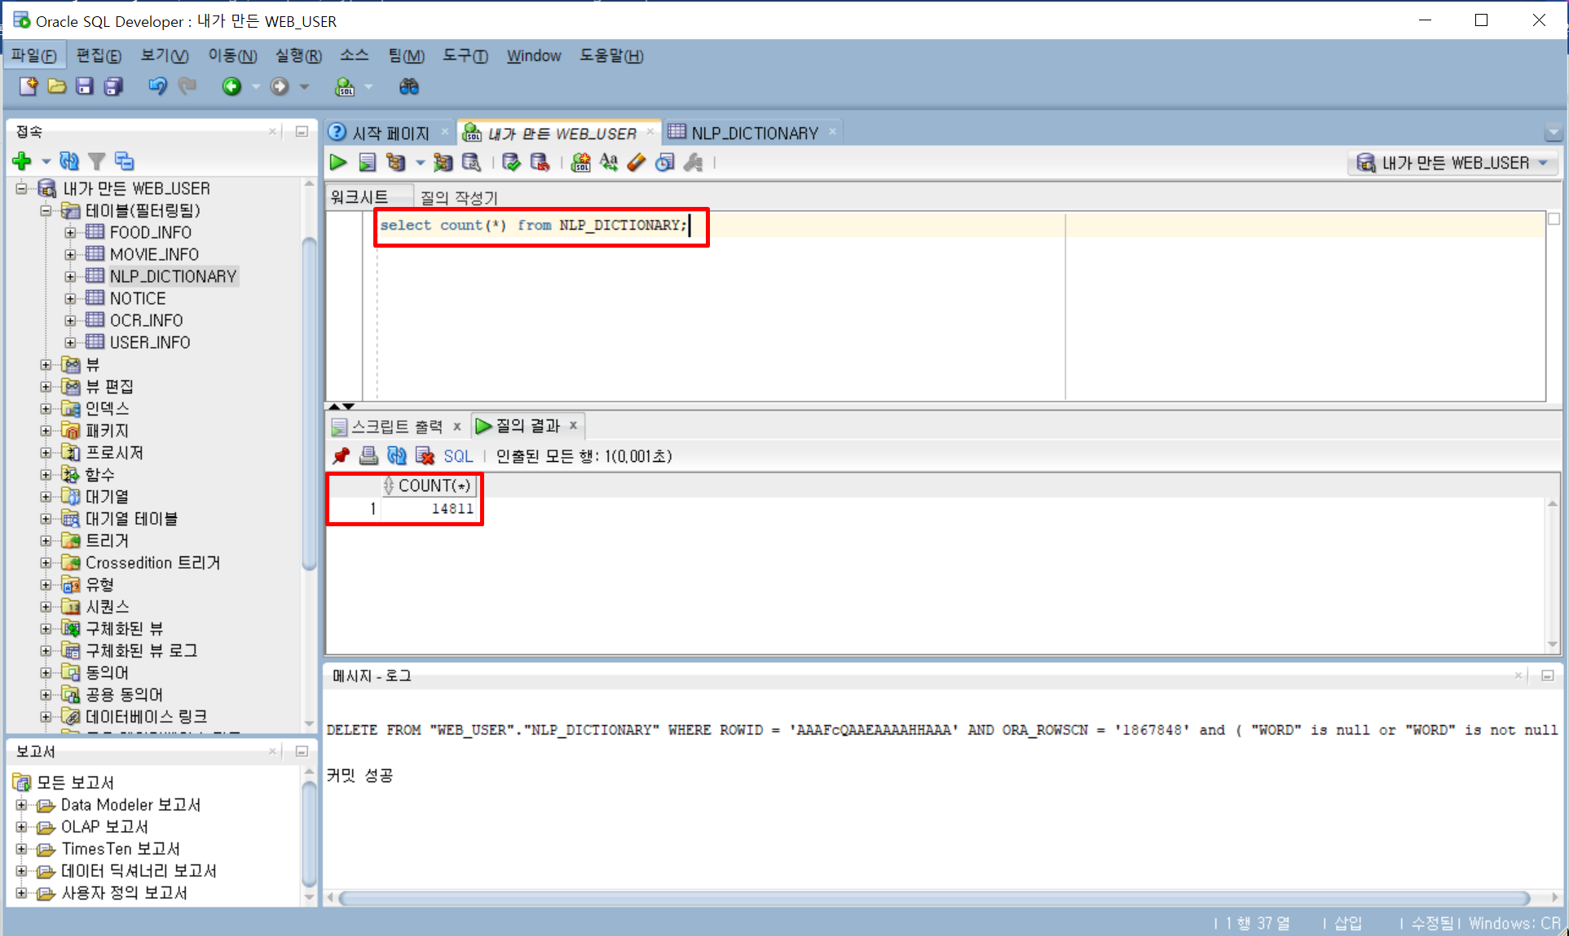The height and width of the screenshot is (936, 1569).
Task: Open the connection dropdown at top right of worksheet
Action: click(1543, 163)
